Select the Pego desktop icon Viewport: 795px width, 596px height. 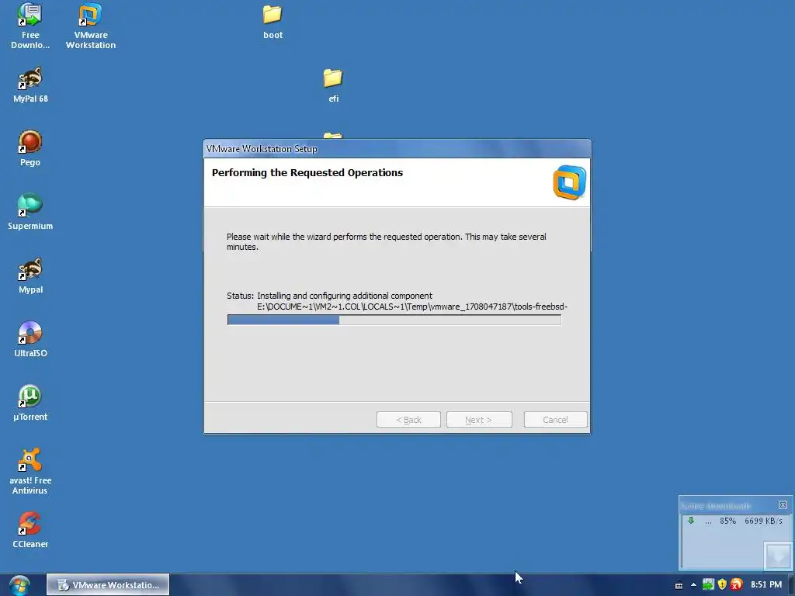(30, 148)
